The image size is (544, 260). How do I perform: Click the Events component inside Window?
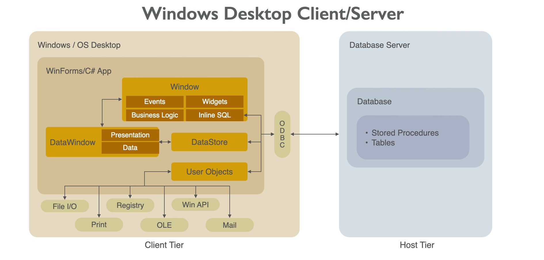[155, 102]
